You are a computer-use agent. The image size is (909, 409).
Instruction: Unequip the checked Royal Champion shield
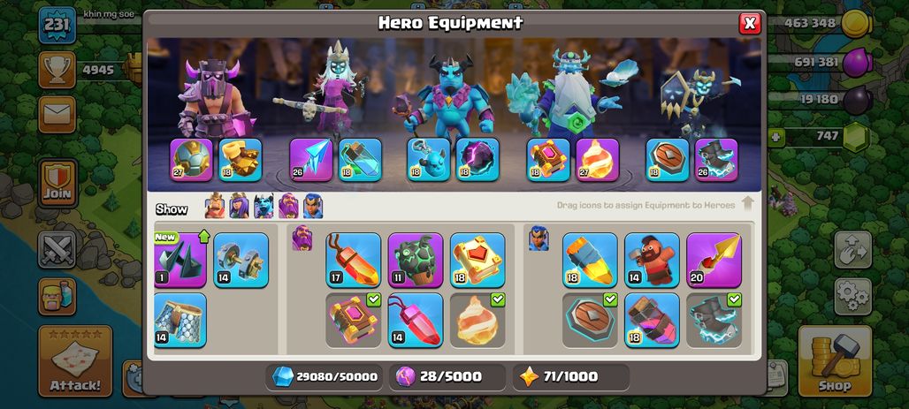pos(590,320)
